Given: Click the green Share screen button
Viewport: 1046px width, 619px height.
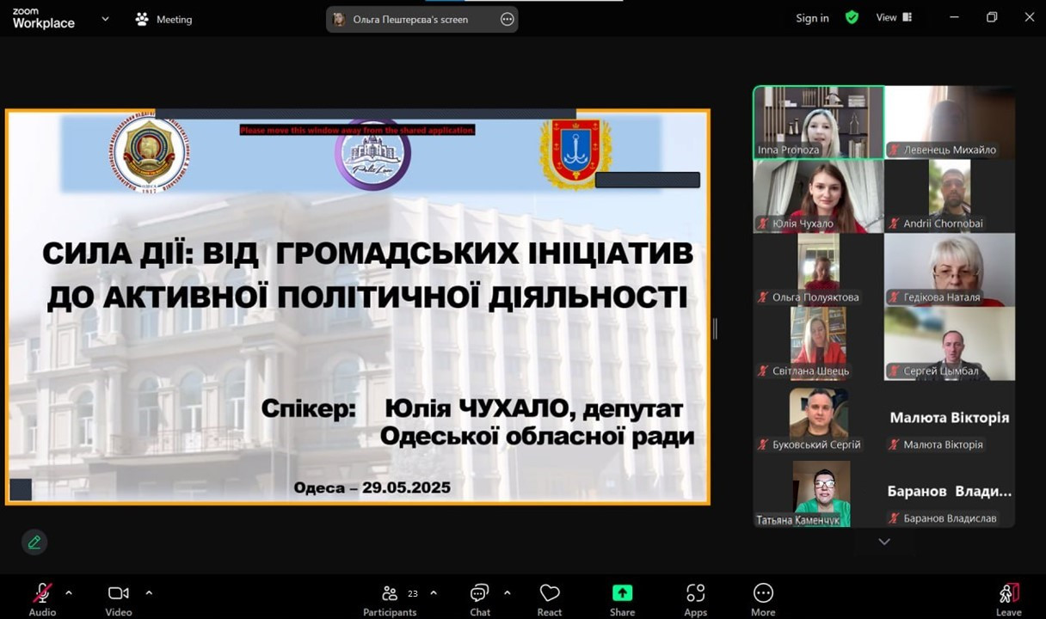Looking at the screenshot, I should coord(622,599).
